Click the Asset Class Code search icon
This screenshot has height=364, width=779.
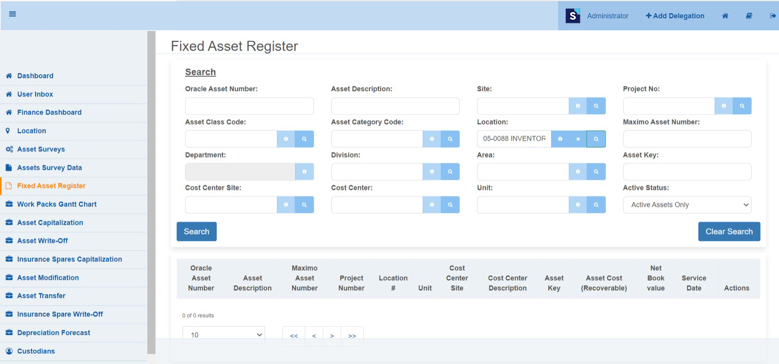coord(304,139)
